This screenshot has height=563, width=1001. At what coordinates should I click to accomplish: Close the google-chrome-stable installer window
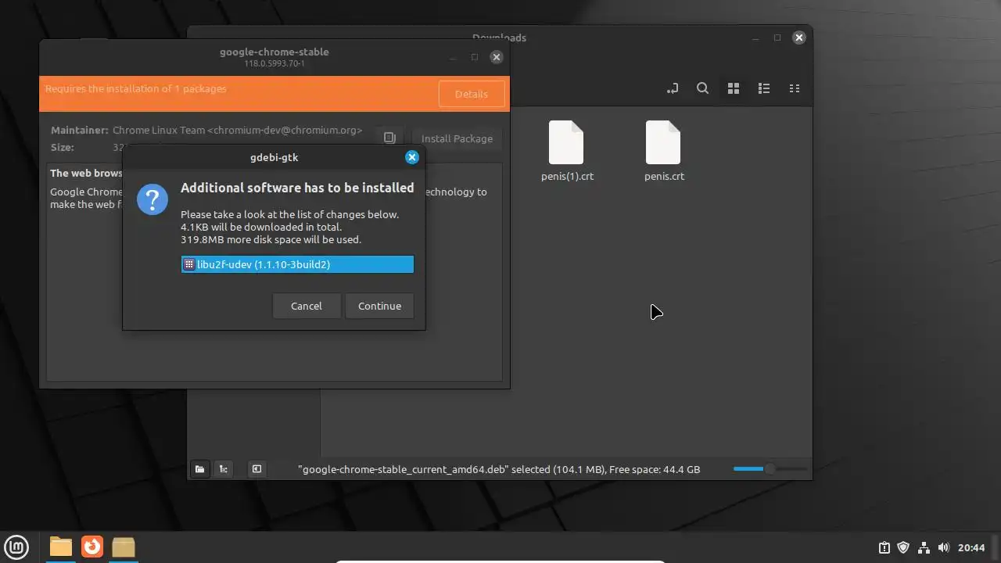pos(496,57)
